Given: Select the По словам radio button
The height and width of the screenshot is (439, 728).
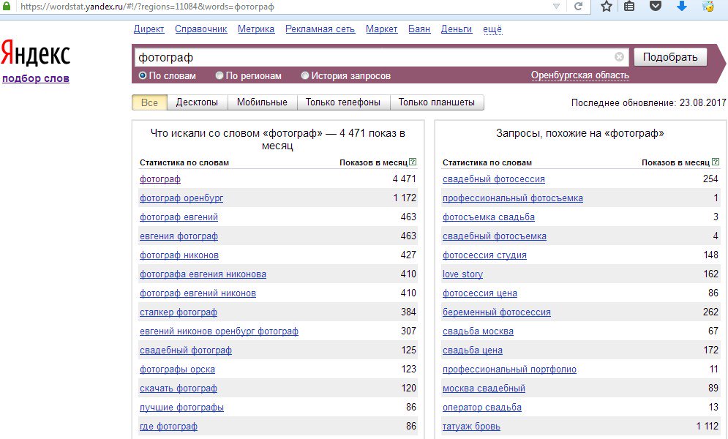Looking at the screenshot, I should click(x=143, y=75).
